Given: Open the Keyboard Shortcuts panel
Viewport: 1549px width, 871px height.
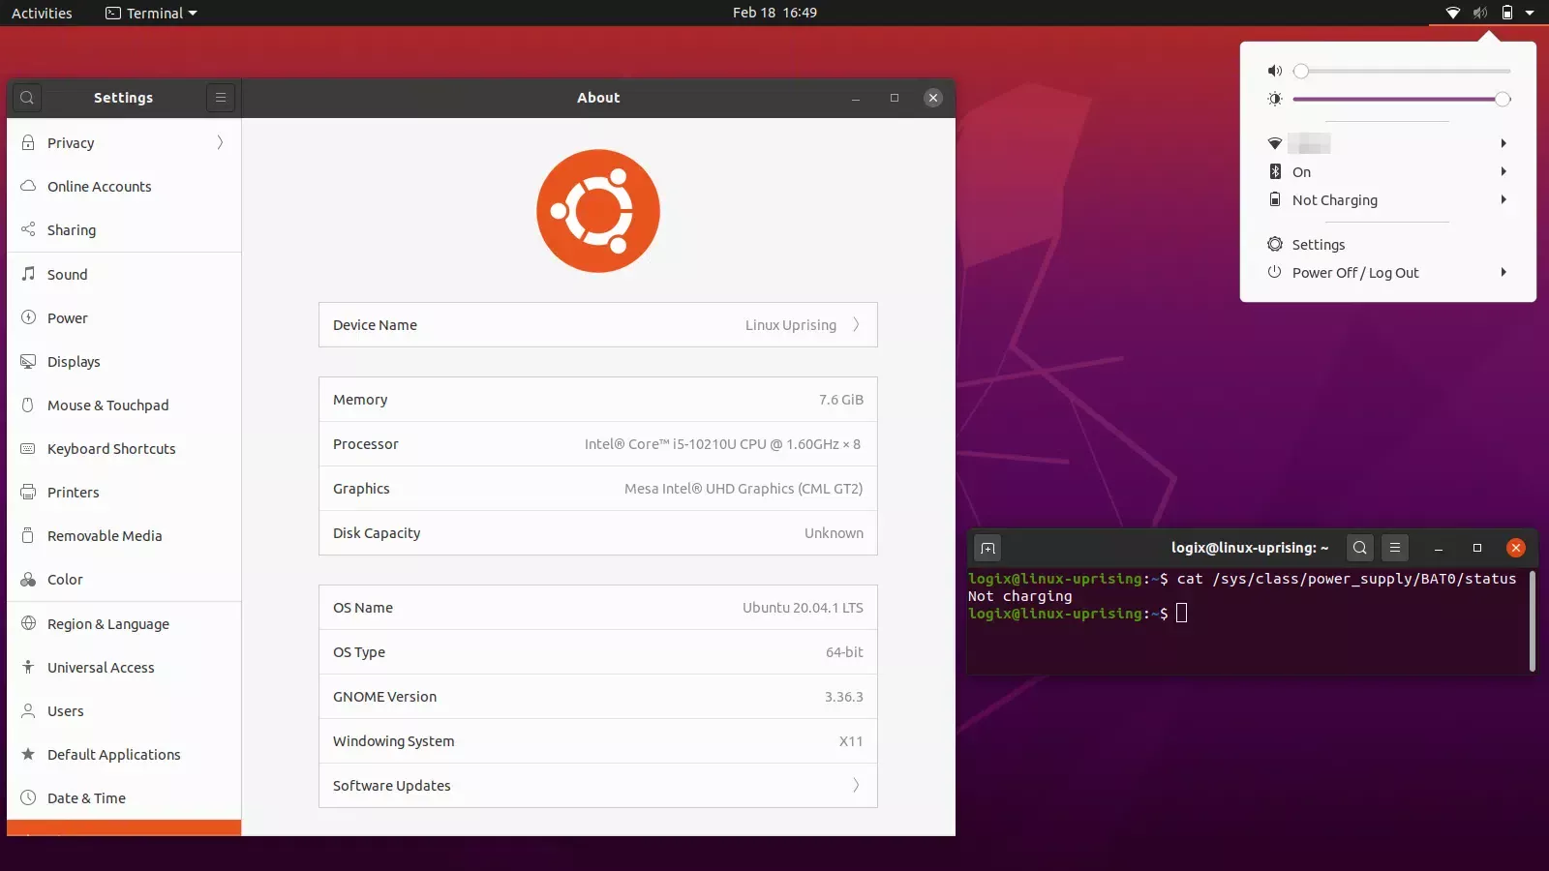Looking at the screenshot, I should click(x=124, y=448).
